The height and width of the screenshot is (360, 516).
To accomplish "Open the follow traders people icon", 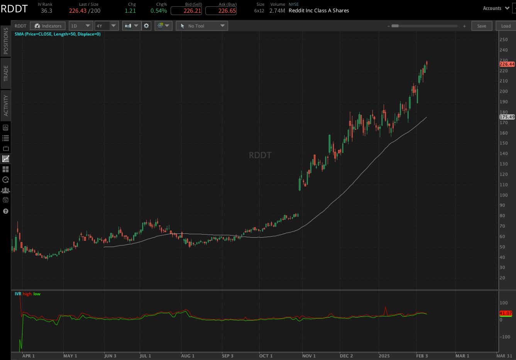I will point(6,190).
